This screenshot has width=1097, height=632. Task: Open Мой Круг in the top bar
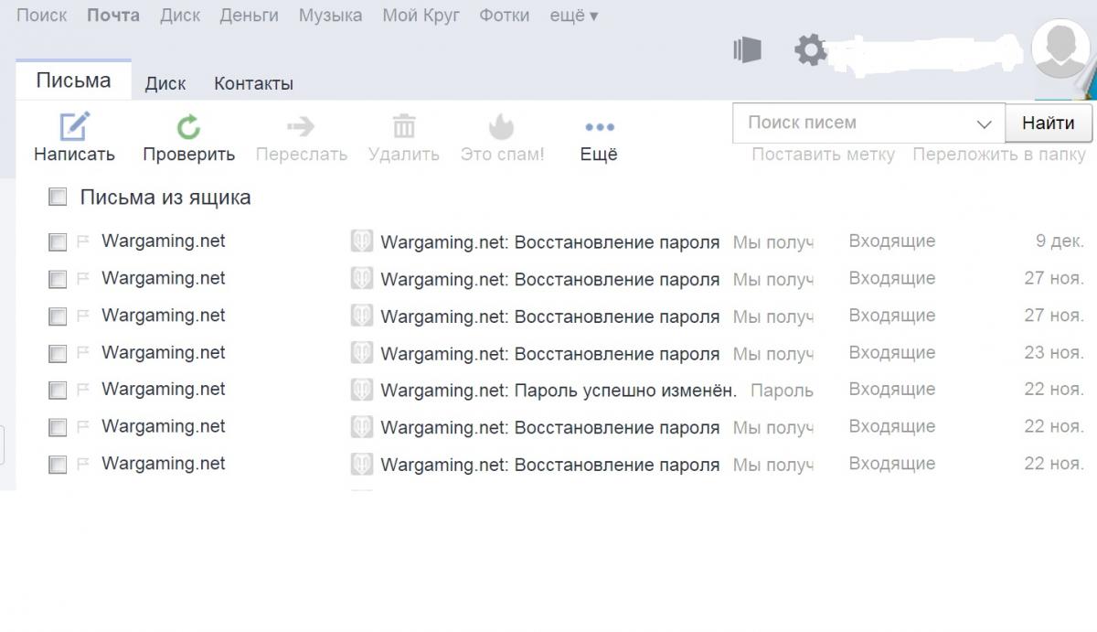pyautogui.click(x=421, y=16)
